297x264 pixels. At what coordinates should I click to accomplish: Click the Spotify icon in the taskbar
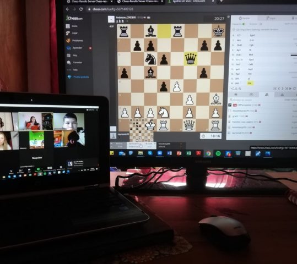pyautogui.click(x=218, y=153)
